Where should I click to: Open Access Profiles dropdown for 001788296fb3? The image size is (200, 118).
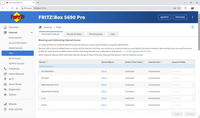pos(182,71)
